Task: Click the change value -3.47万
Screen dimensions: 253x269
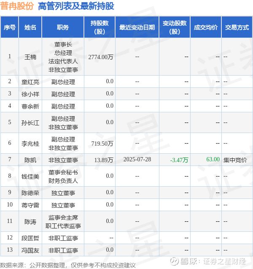Action: tap(179, 160)
